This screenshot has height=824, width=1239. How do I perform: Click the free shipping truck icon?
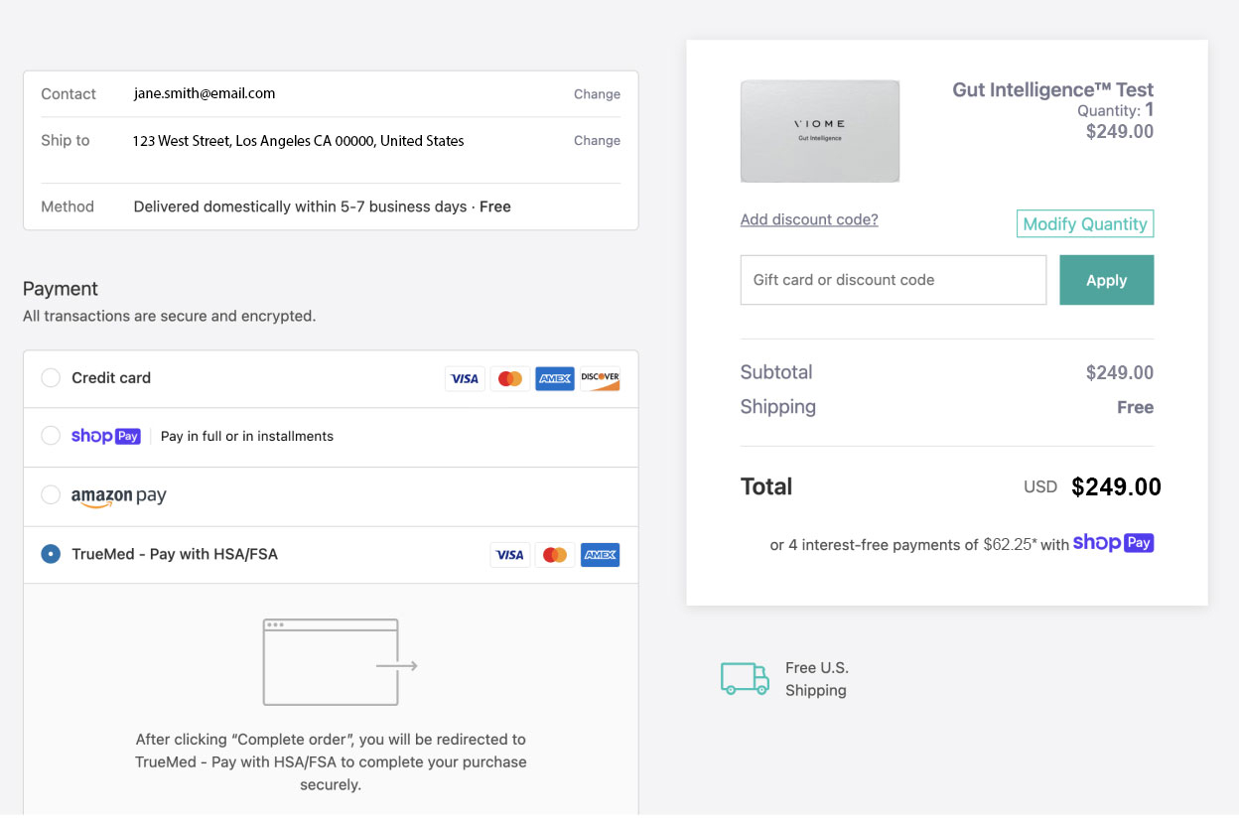click(745, 678)
